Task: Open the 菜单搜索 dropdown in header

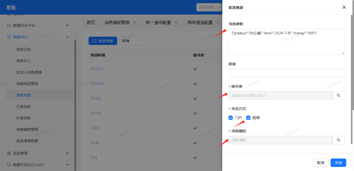Action: pyautogui.click(x=209, y=7)
